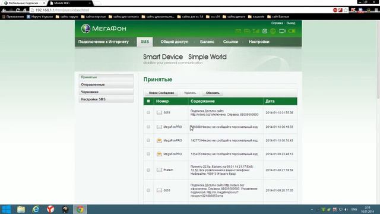This screenshot has width=380, height=214.
Task: Click the 142773 message text
Action: [x=224, y=140]
